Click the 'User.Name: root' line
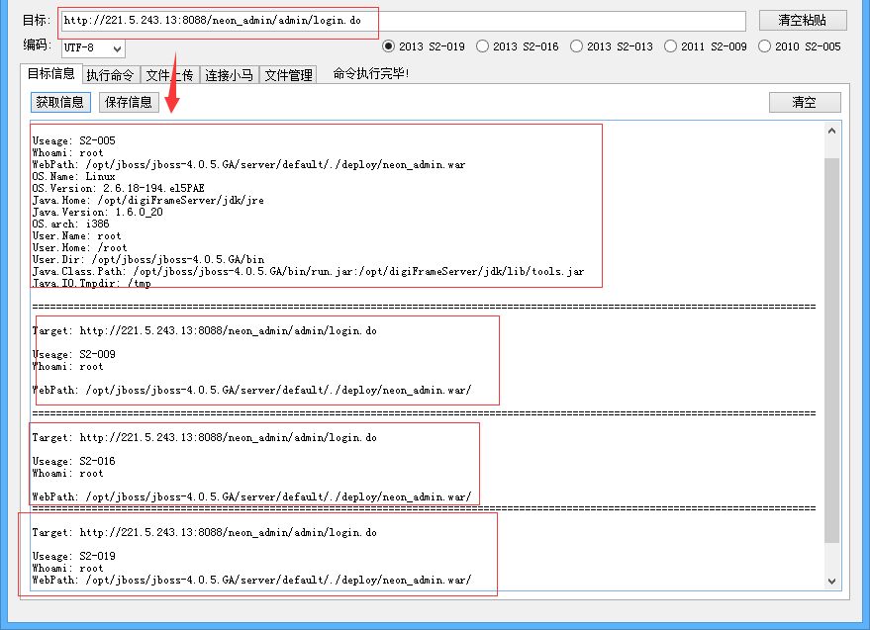The height and width of the screenshot is (630, 870). 76,236
